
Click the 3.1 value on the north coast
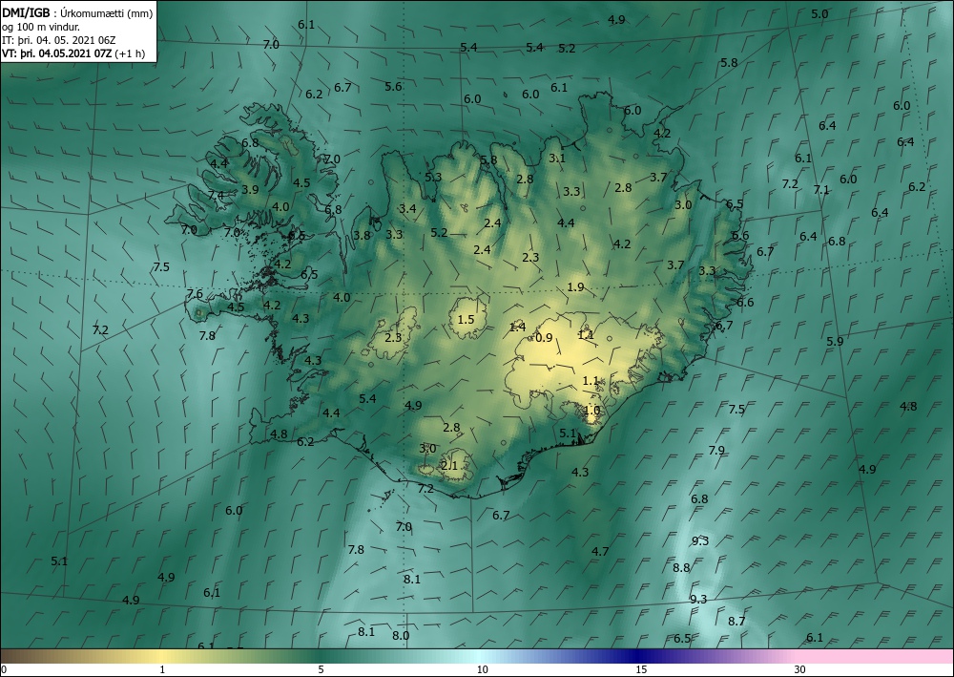coord(557,159)
